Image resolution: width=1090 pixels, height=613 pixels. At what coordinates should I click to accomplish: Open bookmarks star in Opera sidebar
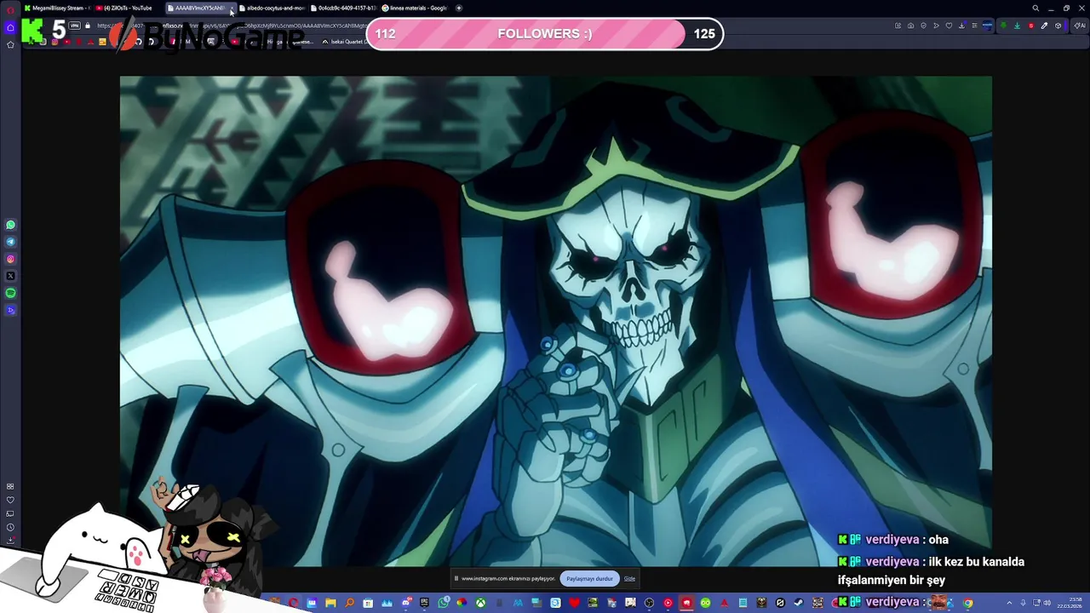[10, 44]
